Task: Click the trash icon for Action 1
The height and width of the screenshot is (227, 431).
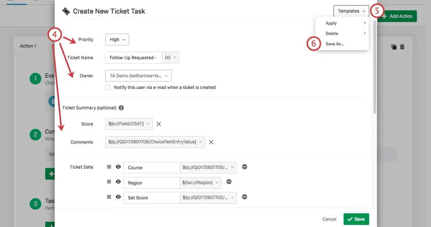Action: (x=402, y=47)
